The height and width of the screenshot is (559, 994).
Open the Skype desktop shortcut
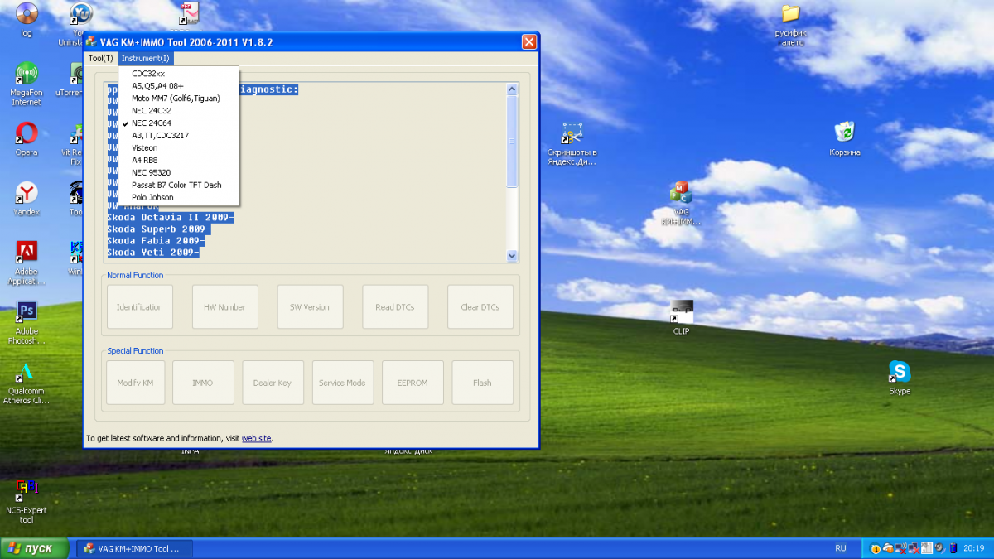tap(900, 372)
